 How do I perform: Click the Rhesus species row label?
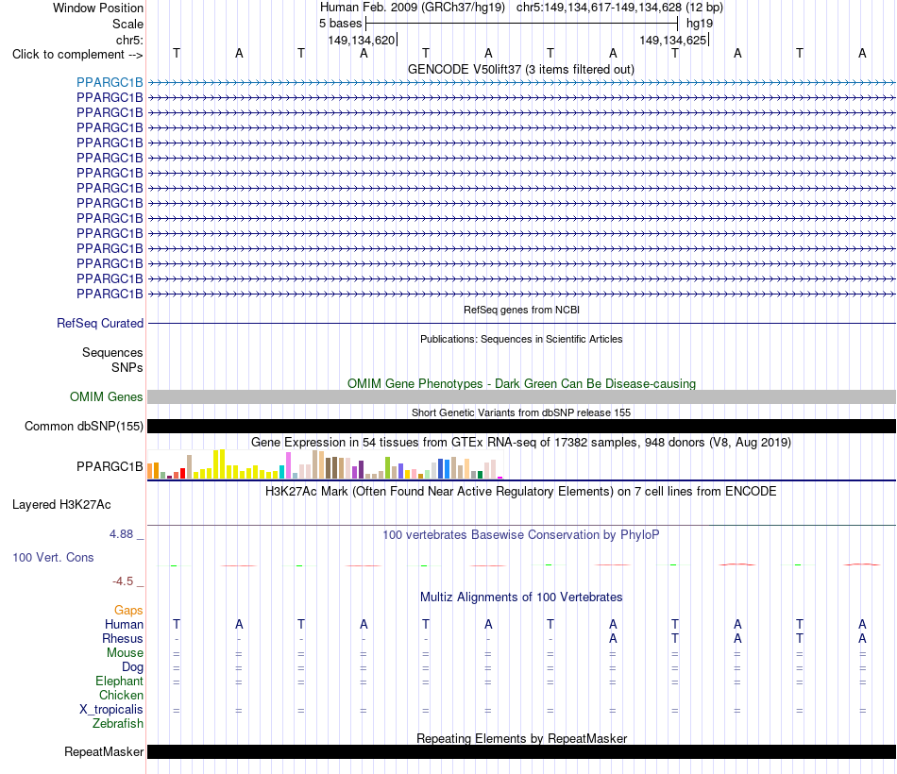[x=123, y=638]
